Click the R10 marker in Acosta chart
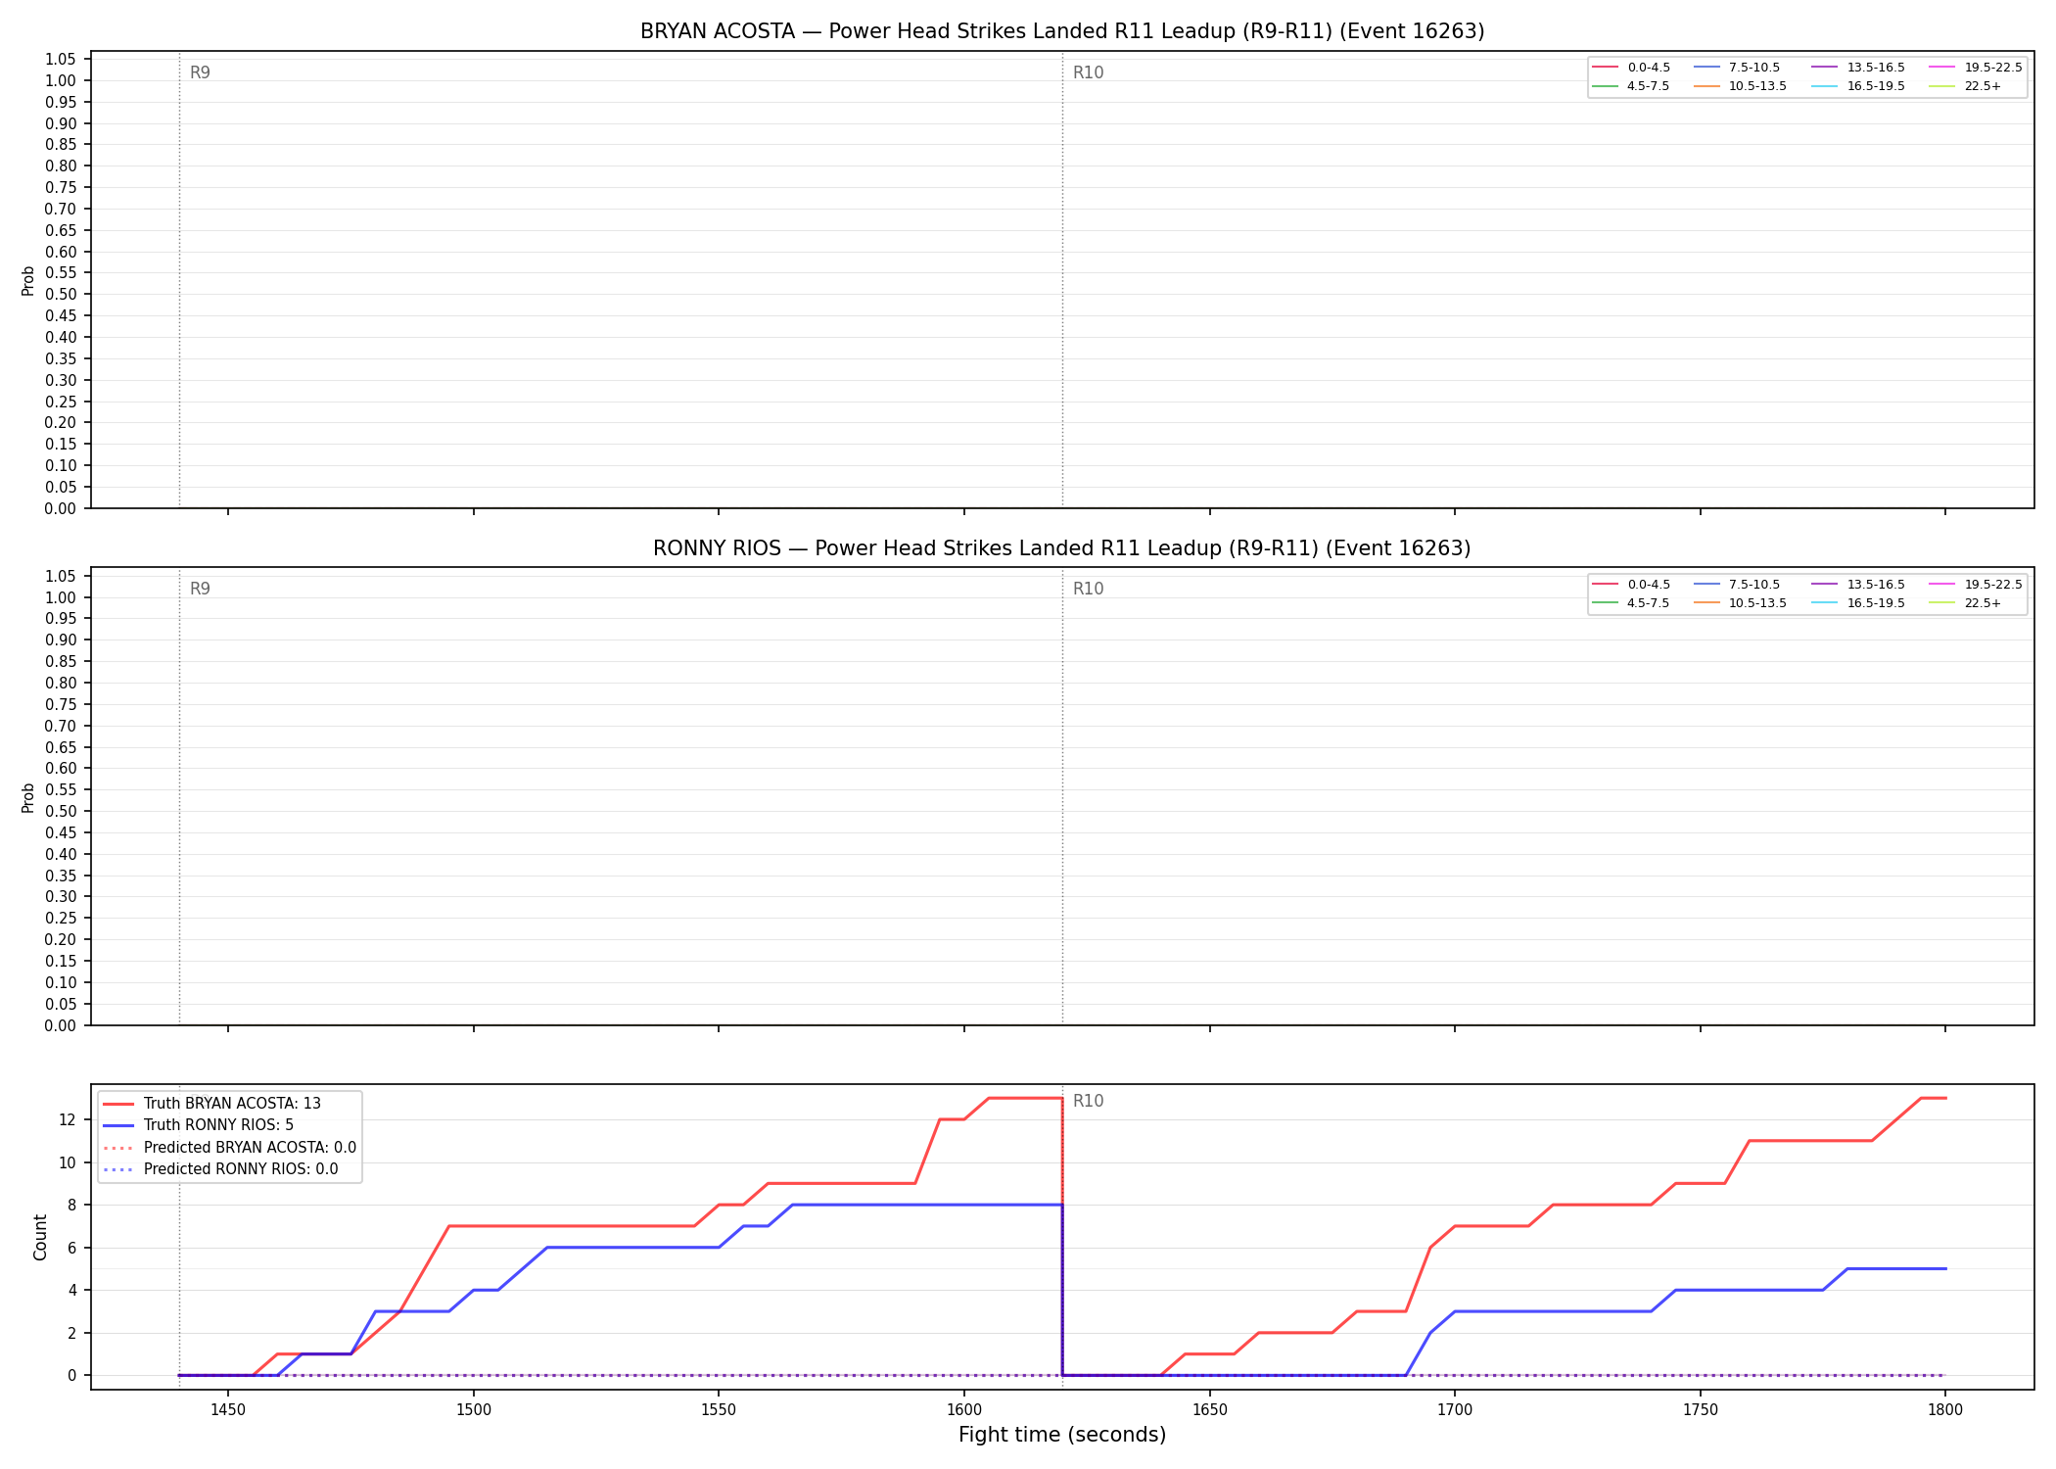Viewport: 2056px width, 1469px height. (1088, 72)
